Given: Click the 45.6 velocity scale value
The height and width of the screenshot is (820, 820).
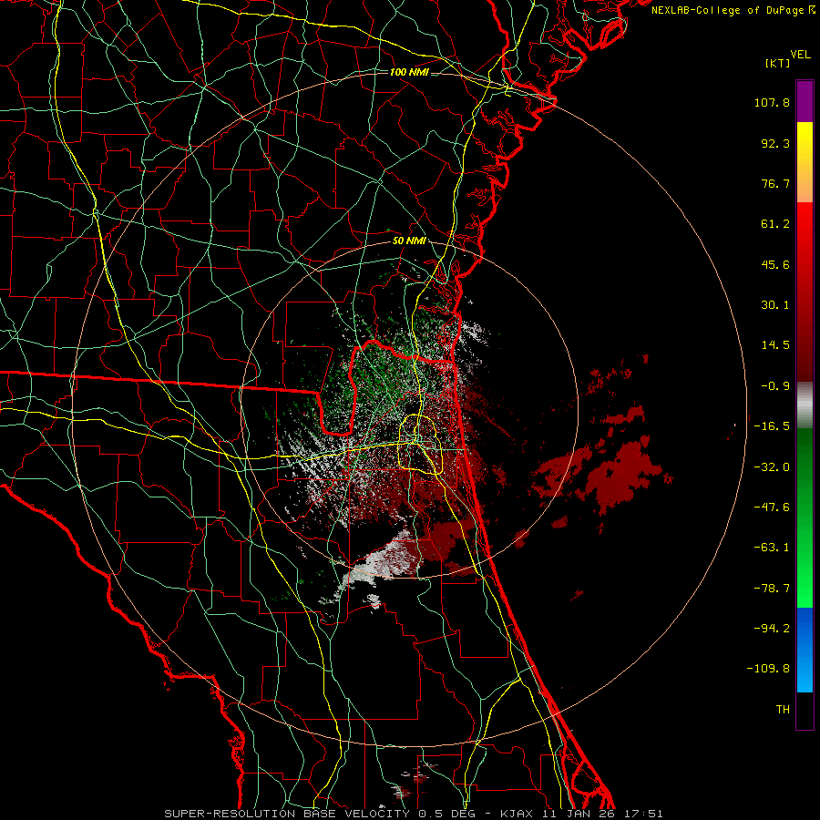Looking at the screenshot, I should point(775,264).
